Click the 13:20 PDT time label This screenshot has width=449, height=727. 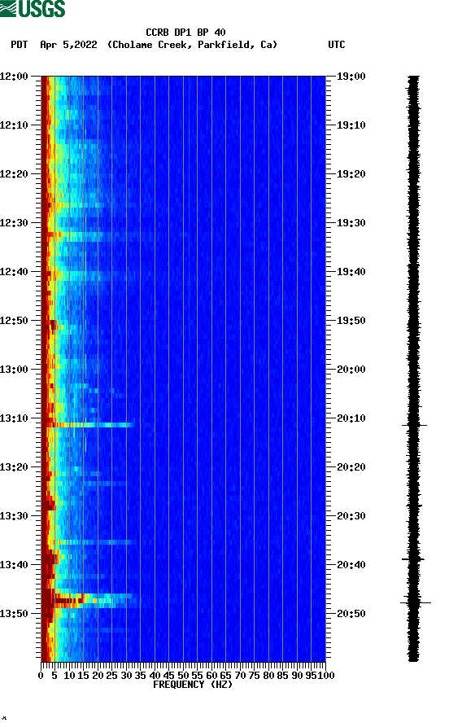coord(14,467)
